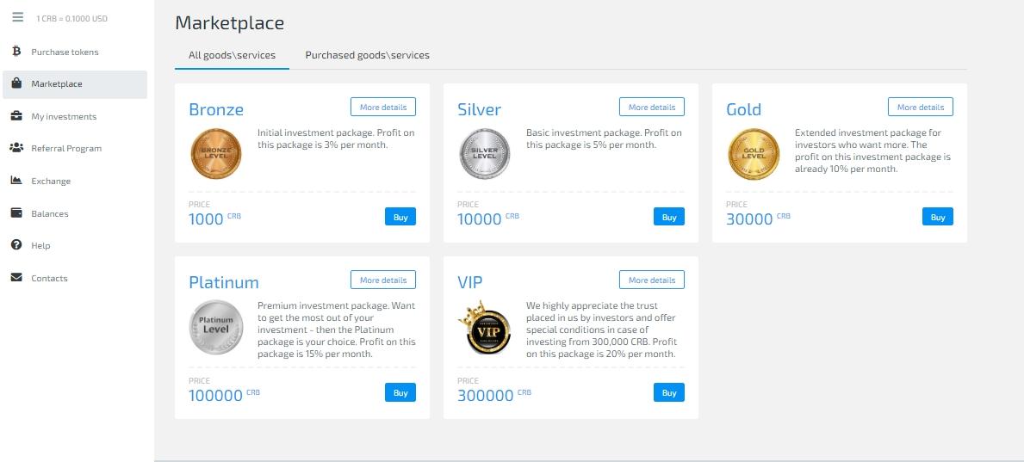1024x462 pixels.
Task: Toggle the hamburger menu icon
Action: tap(17, 17)
